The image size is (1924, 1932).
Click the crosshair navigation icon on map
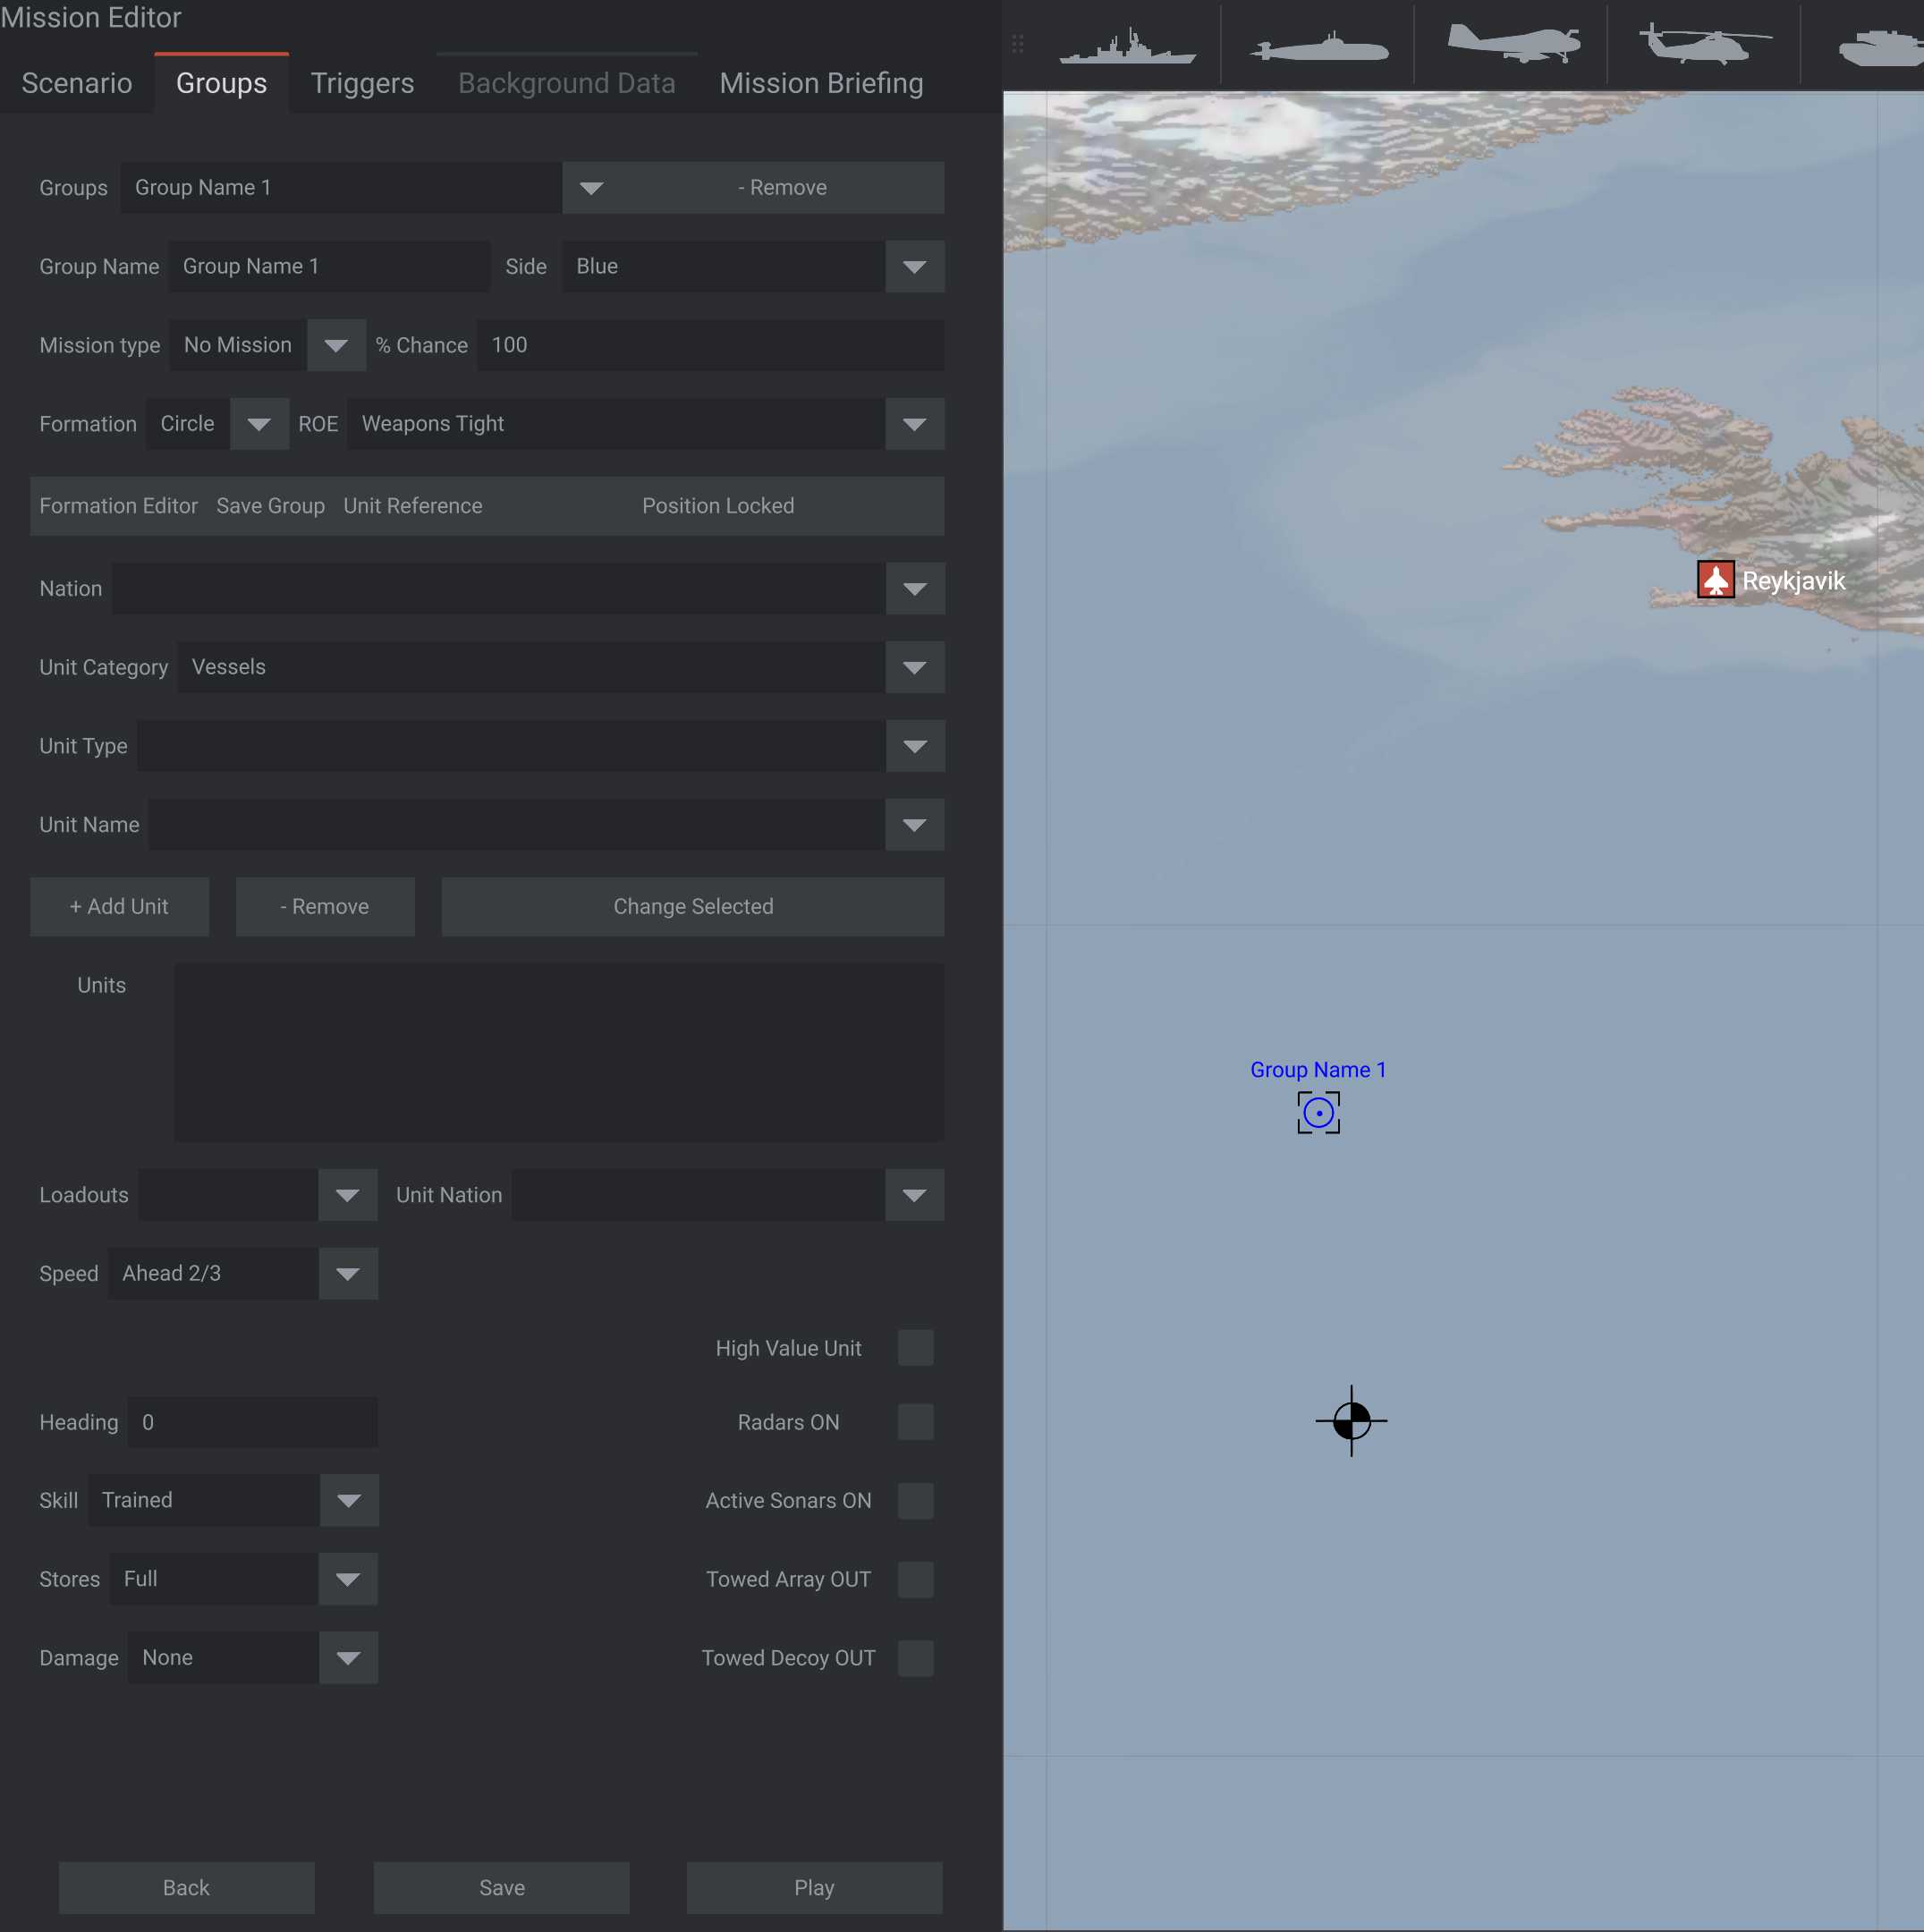[1350, 1418]
